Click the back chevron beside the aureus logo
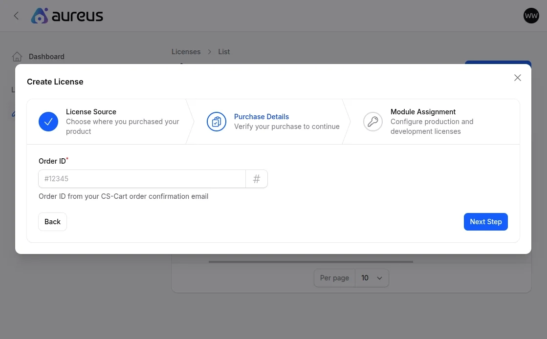The image size is (547, 339). coord(16,16)
